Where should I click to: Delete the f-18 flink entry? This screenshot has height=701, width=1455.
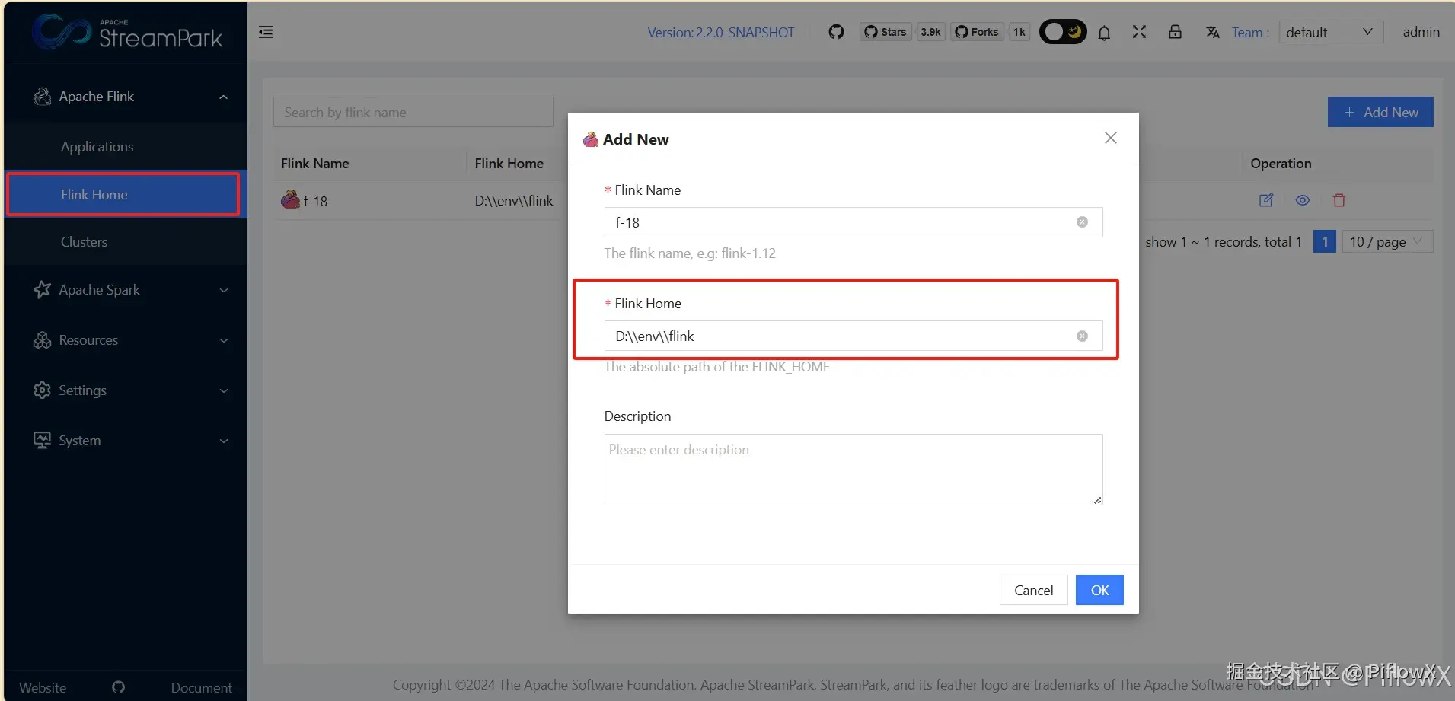click(1339, 200)
